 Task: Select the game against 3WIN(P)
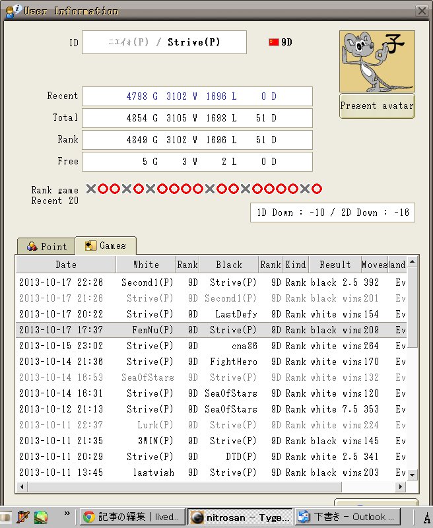[211, 440]
